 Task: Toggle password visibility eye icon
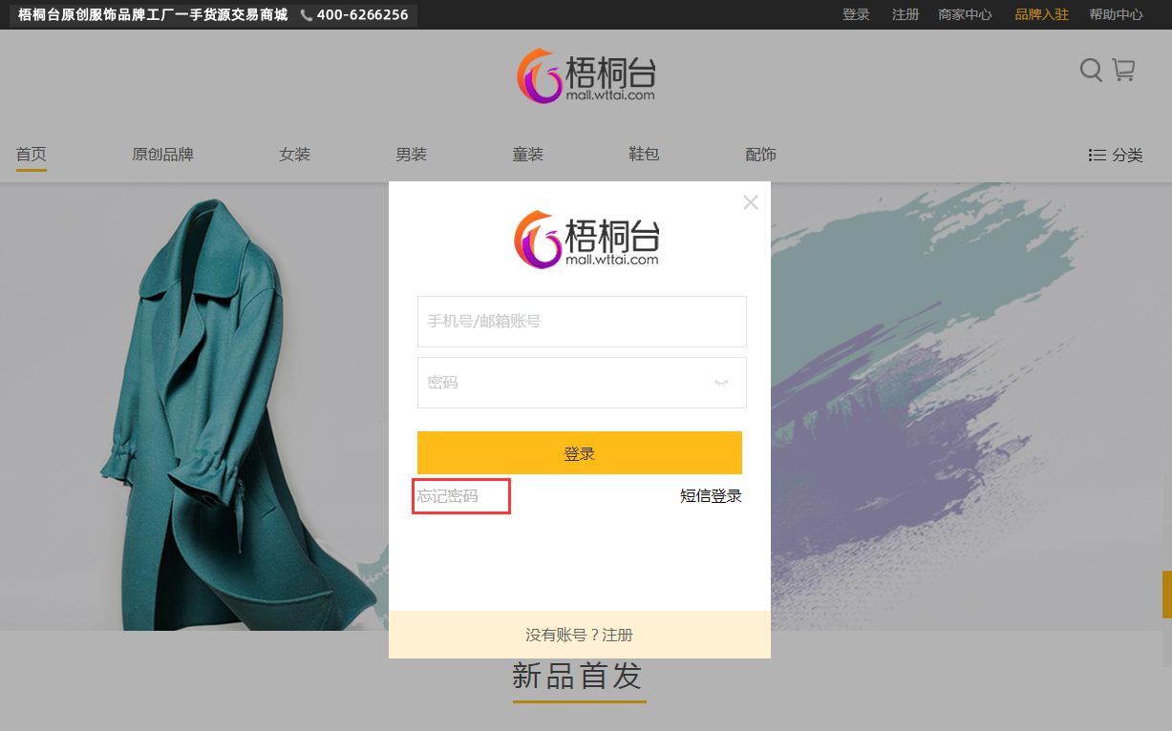pyautogui.click(x=721, y=383)
